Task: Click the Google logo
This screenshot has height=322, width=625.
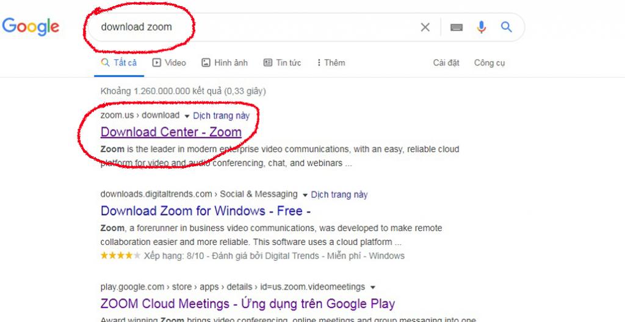Action: point(31,27)
